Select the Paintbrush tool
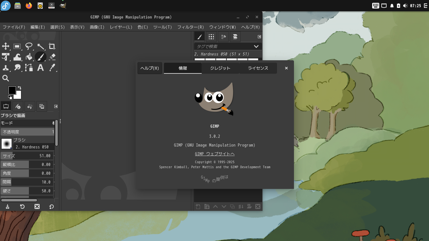The height and width of the screenshot is (241, 429). tap(41, 57)
